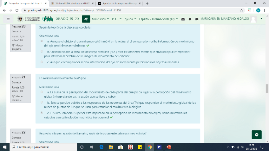The image size is (269, 151).
Task: Go forward in browser history
Action: (11, 10)
